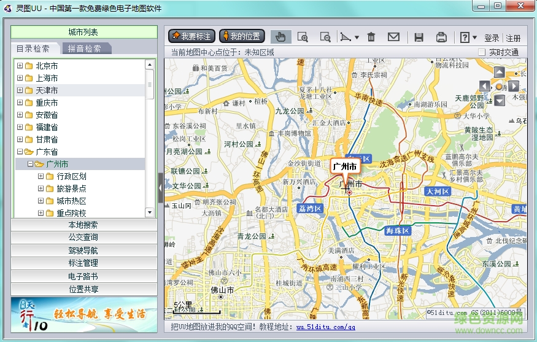Expand the 北京市 tree node

(20, 66)
